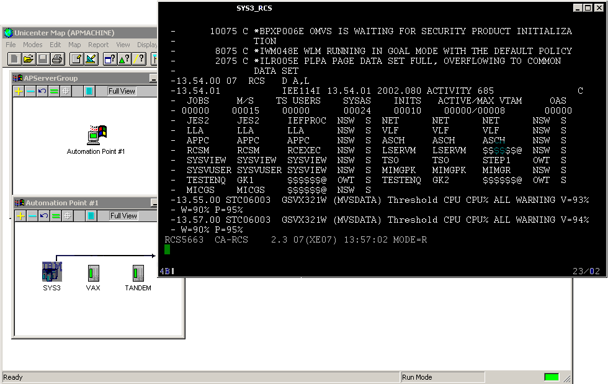Image resolution: width=608 pixels, height=384 pixels.
Task: Select the TANDEM server icon
Action: pyautogui.click(x=138, y=273)
